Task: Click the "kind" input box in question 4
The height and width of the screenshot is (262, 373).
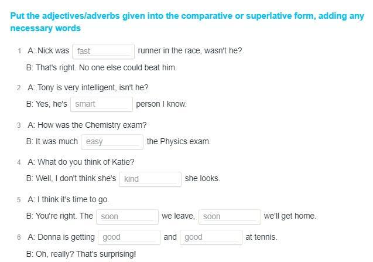Action: tap(150, 179)
